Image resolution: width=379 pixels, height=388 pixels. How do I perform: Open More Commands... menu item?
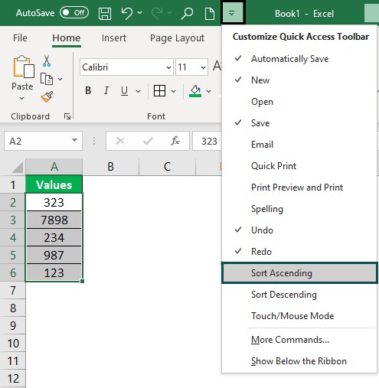[x=299, y=340]
